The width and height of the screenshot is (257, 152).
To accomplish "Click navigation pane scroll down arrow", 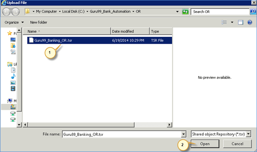I will (x=19, y=125).
